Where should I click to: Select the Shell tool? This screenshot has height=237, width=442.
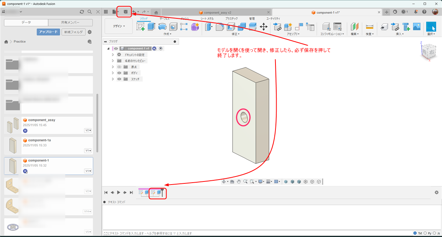coord(231,27)
